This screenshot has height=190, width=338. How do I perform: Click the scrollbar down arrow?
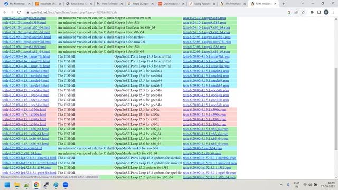click(336, 177)
